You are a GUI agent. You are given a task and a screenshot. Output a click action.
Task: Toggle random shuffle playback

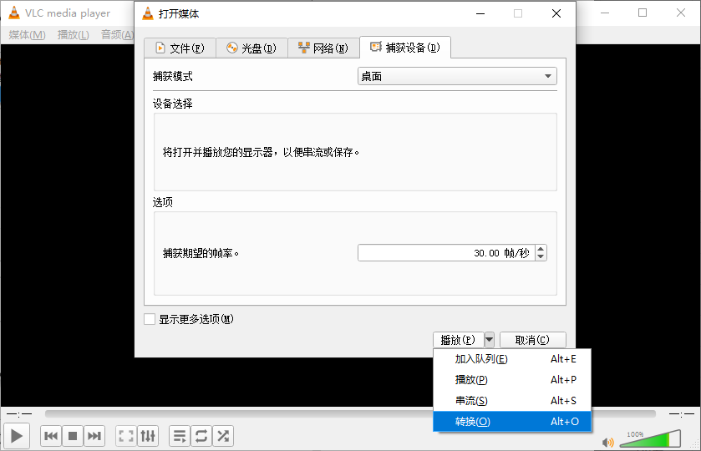coord(222,436)
